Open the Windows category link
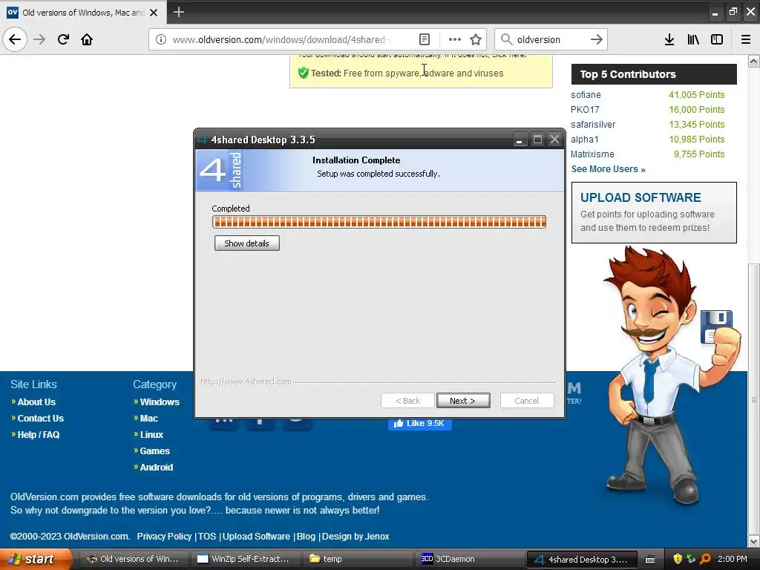Screen dimensions: 760x570 click(x=160, y=402)
